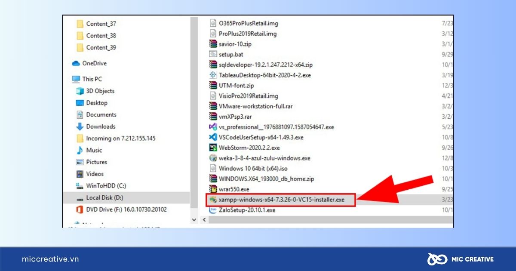Click the Content_37 folder icon

pyautogui.click(x=80, y=24)
